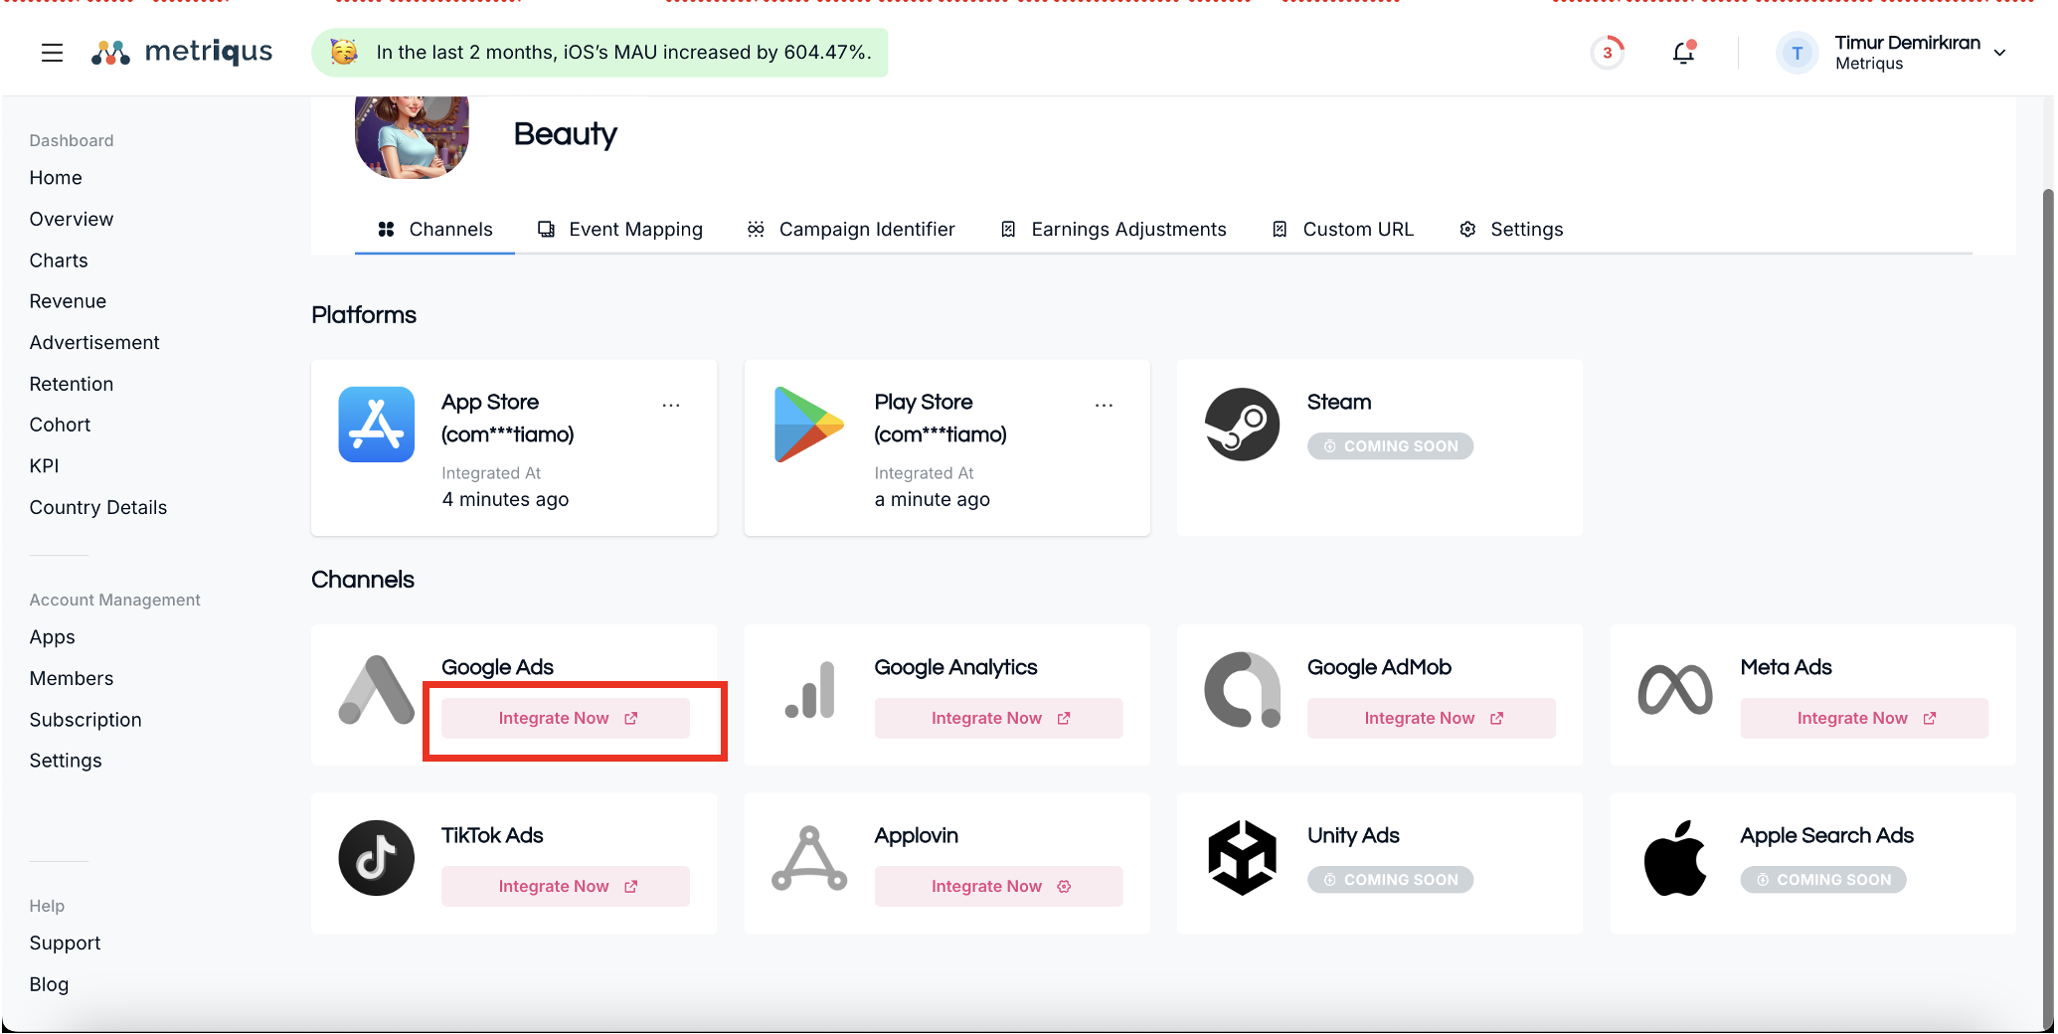Open the Subscription page
This screenshot has width=2058, height=1034.
pyautogui.click(x=86, y=720)
